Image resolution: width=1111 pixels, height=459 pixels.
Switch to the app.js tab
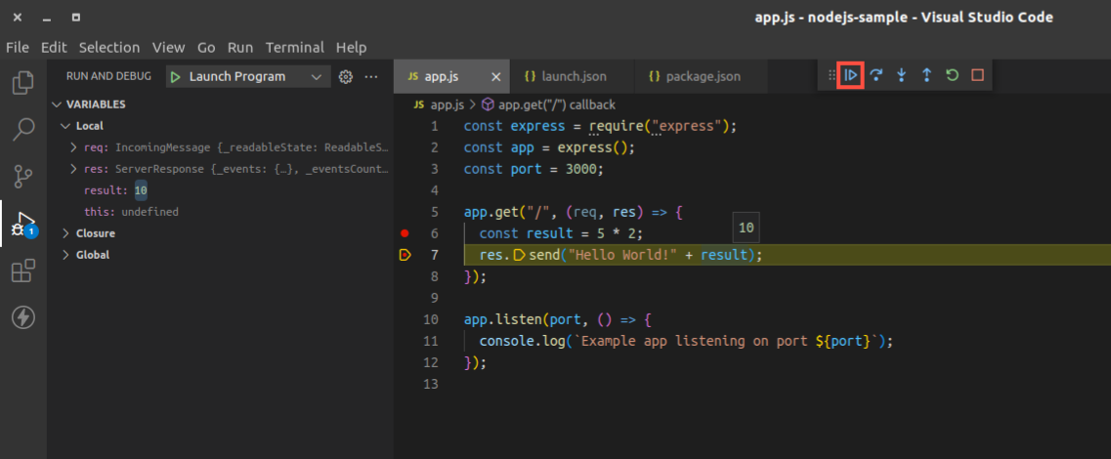coord(451,76)
